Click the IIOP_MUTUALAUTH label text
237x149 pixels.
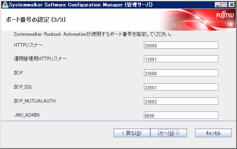point(35,101)
